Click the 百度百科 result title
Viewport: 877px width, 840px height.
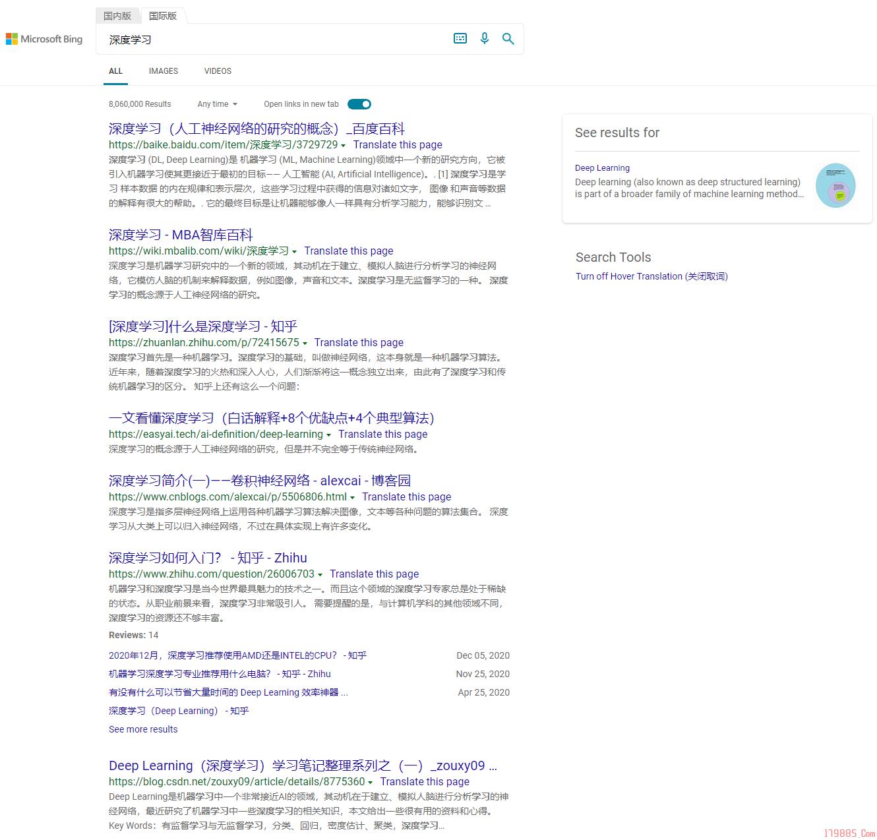(x=257, y=129)
